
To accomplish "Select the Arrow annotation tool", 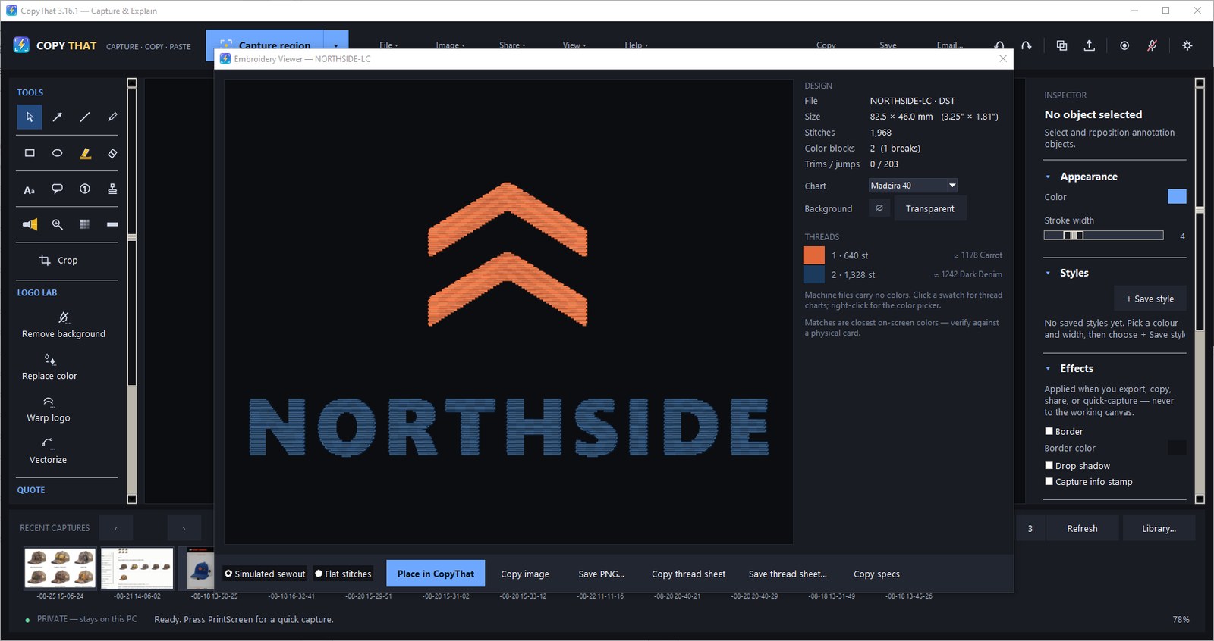I will pos(57,117).
